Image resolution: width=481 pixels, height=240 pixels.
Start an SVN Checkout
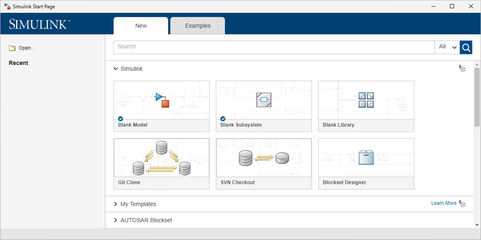tap(263, 158)
